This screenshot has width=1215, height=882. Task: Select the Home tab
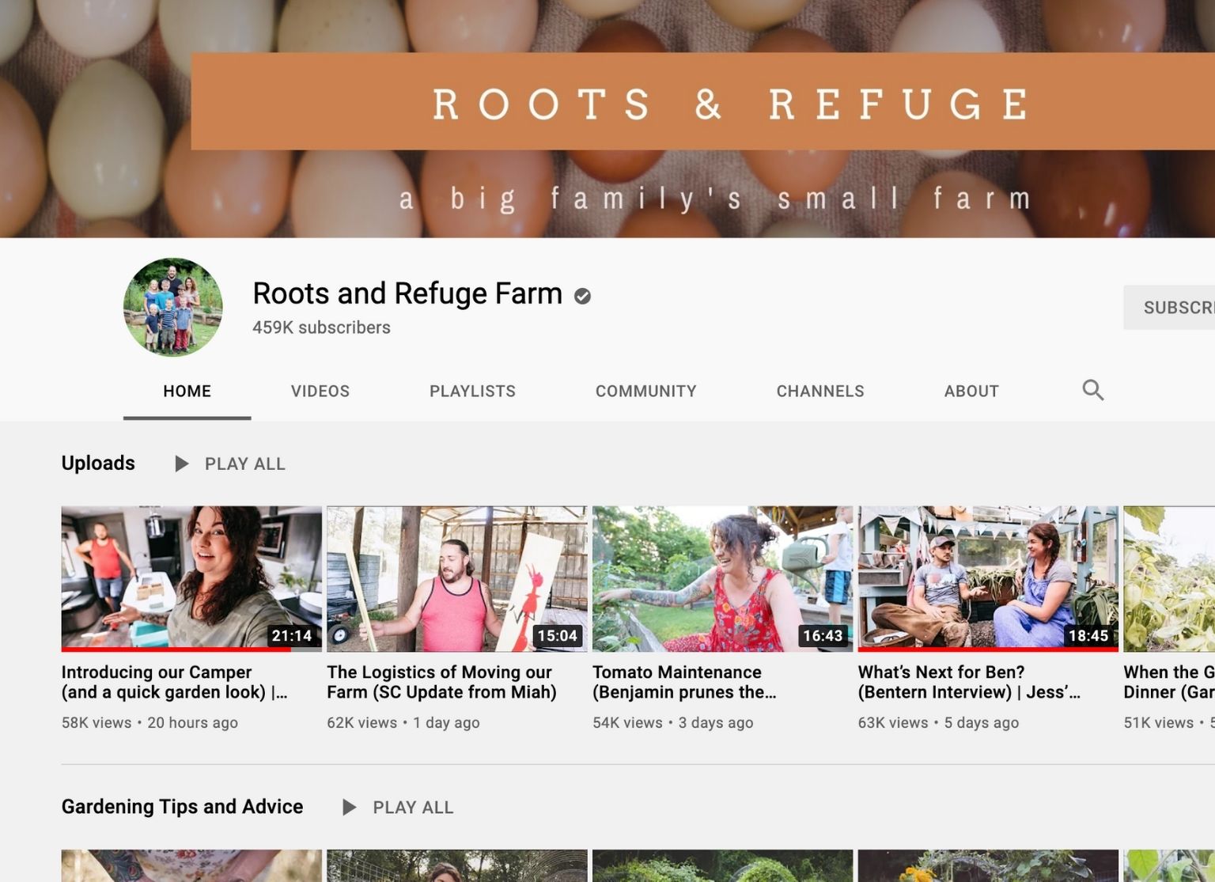coord(187,391)
